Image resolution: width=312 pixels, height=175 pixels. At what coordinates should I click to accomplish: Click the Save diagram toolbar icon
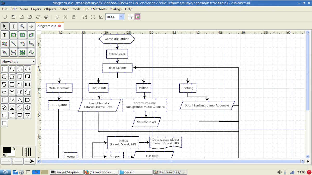(x=22, y=17)
